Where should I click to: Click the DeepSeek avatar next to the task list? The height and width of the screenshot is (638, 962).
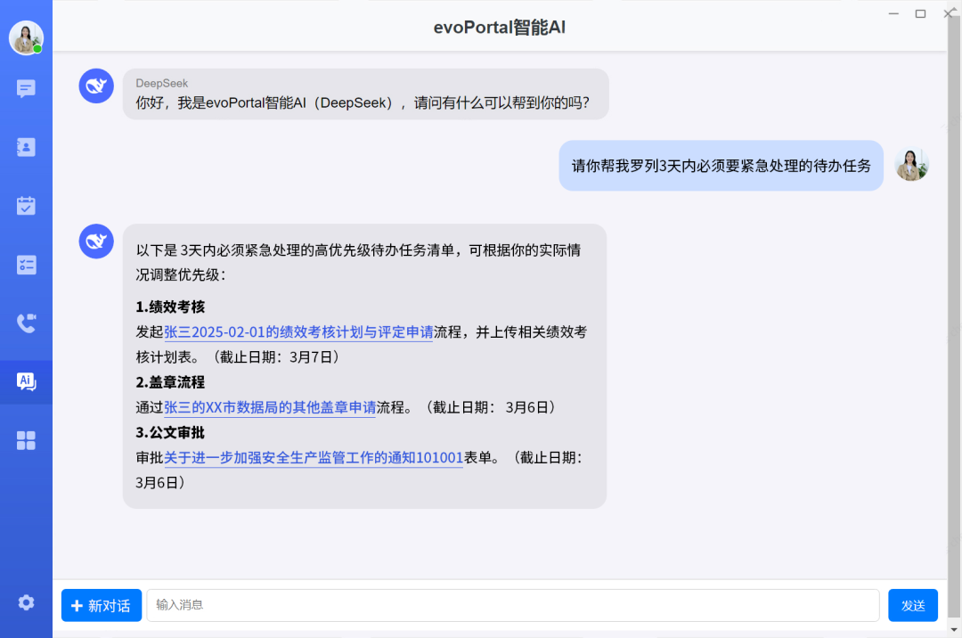click(x=96, y=241)
